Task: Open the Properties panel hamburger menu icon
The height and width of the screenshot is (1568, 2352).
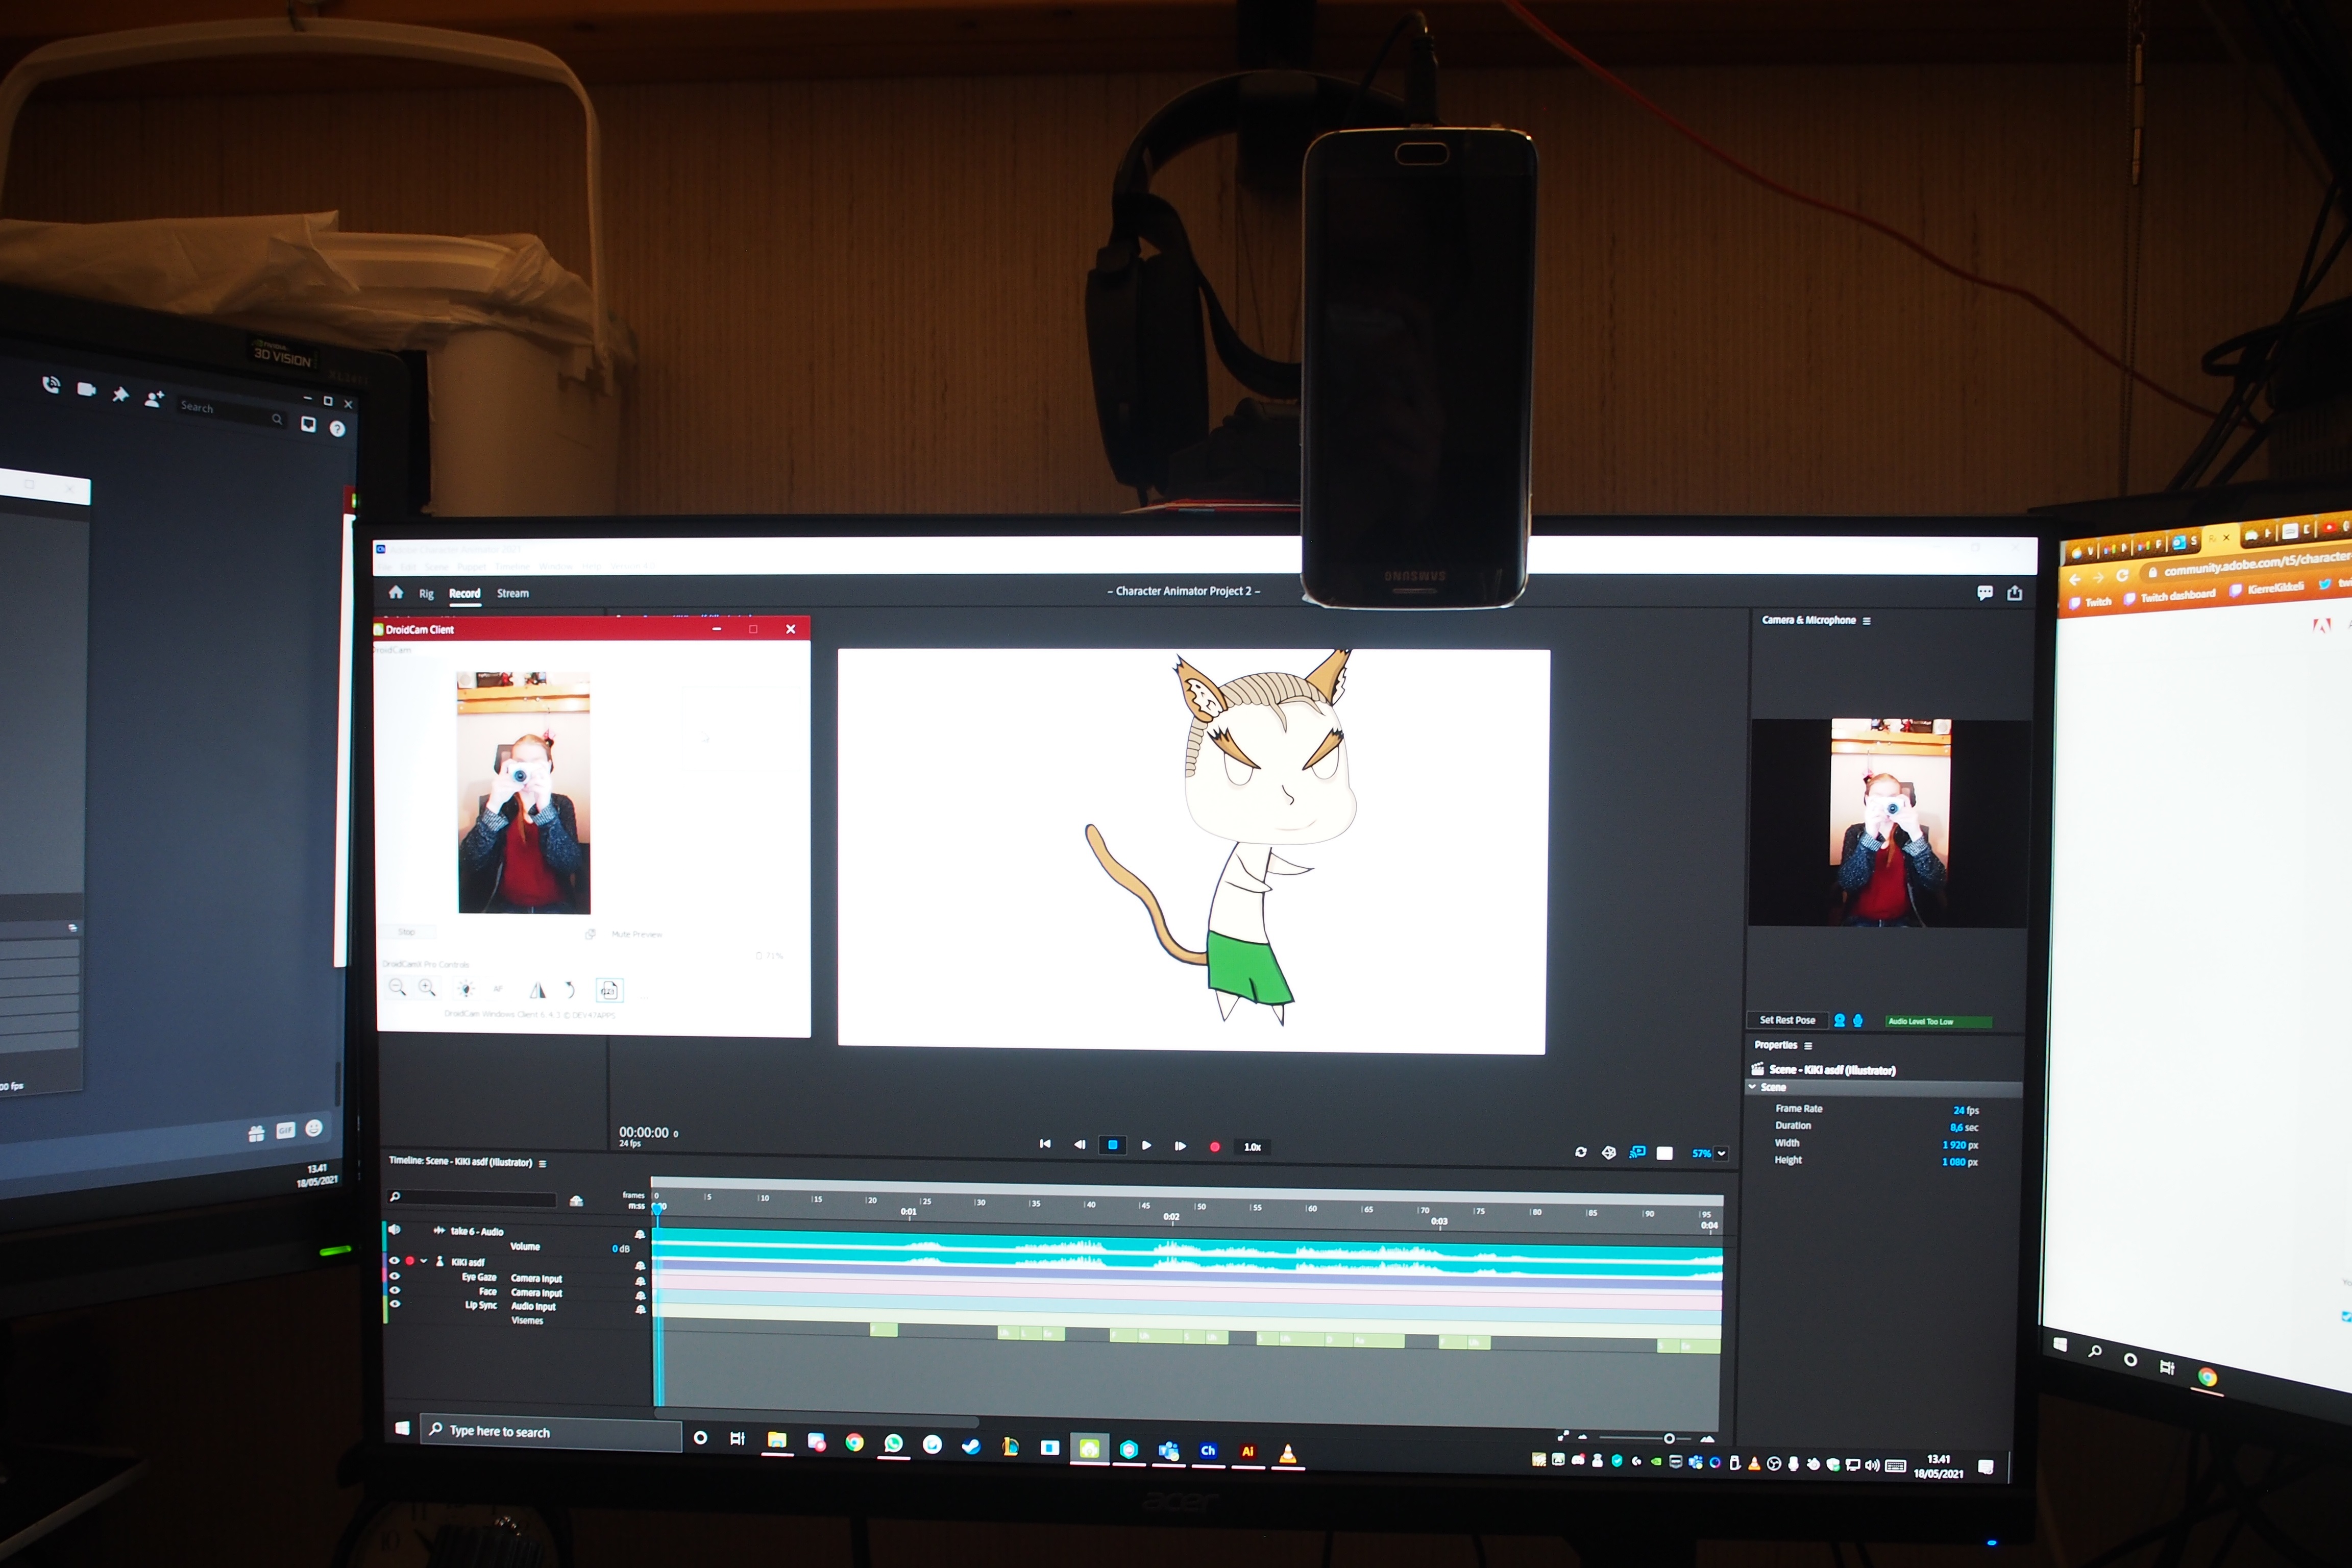Action: tap(1808, 1046)
